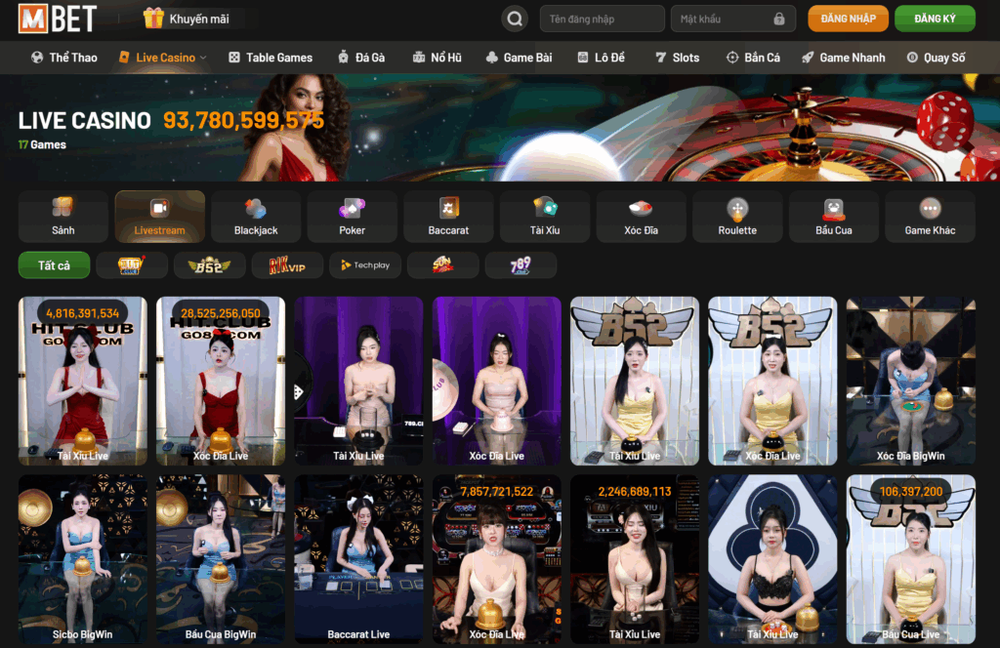This screenshot has height=648, width=1000.
Task: Open the Baccarat Live stream thumbnail
Action: [x=358, y=559]
